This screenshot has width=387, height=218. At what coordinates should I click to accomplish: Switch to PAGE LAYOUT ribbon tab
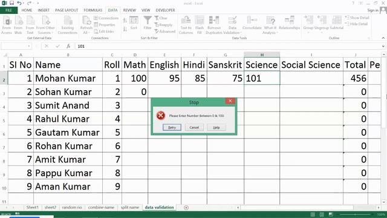tap(67, 10)
